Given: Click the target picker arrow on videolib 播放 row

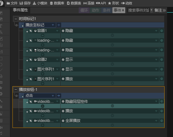Looking at the screenshot, I should tap(31, 111).
